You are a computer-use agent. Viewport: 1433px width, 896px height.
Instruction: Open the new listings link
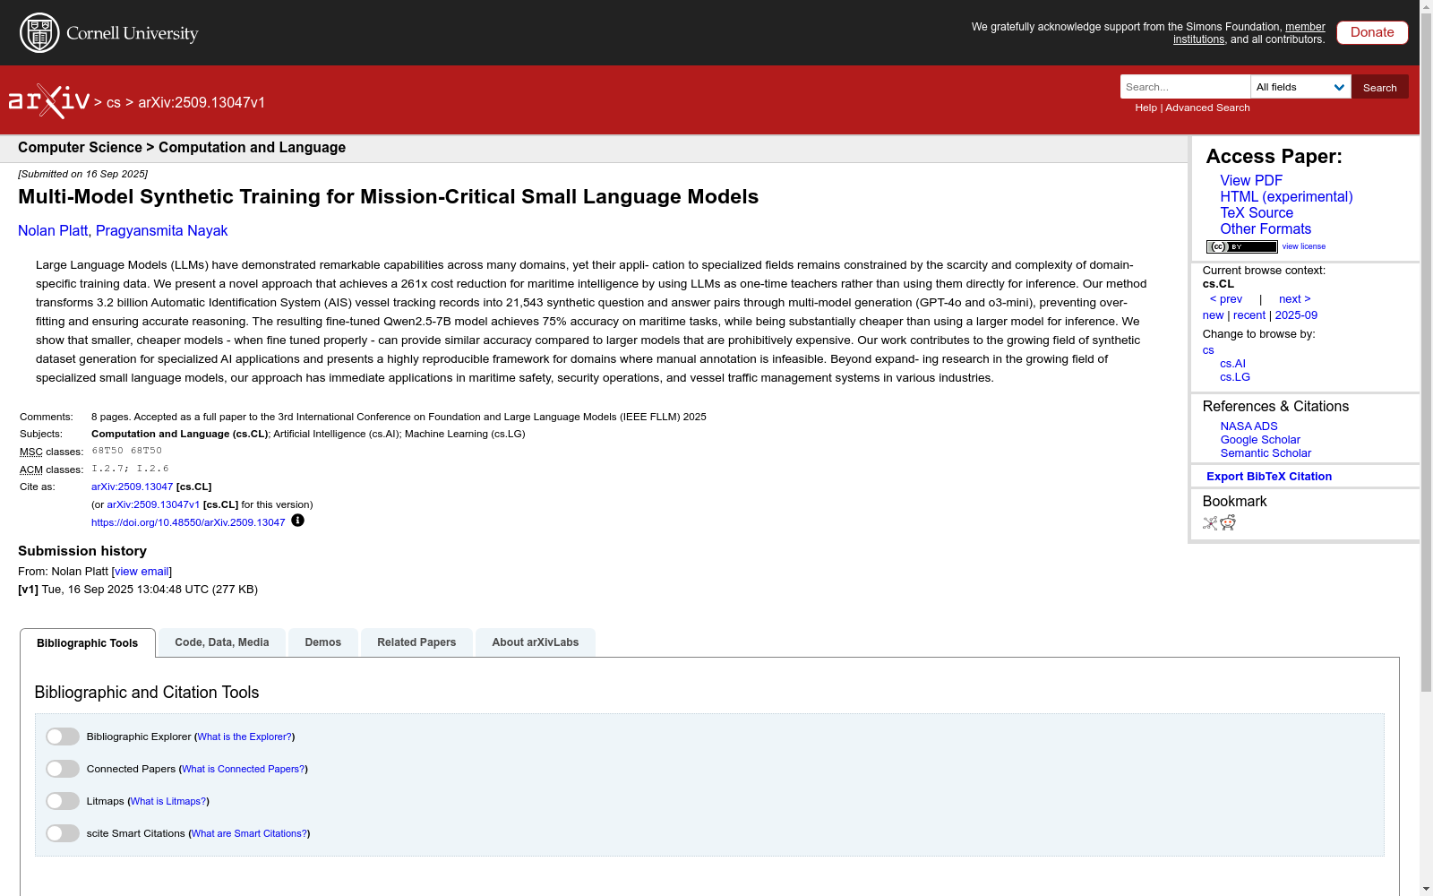[x=1213, y=315]
